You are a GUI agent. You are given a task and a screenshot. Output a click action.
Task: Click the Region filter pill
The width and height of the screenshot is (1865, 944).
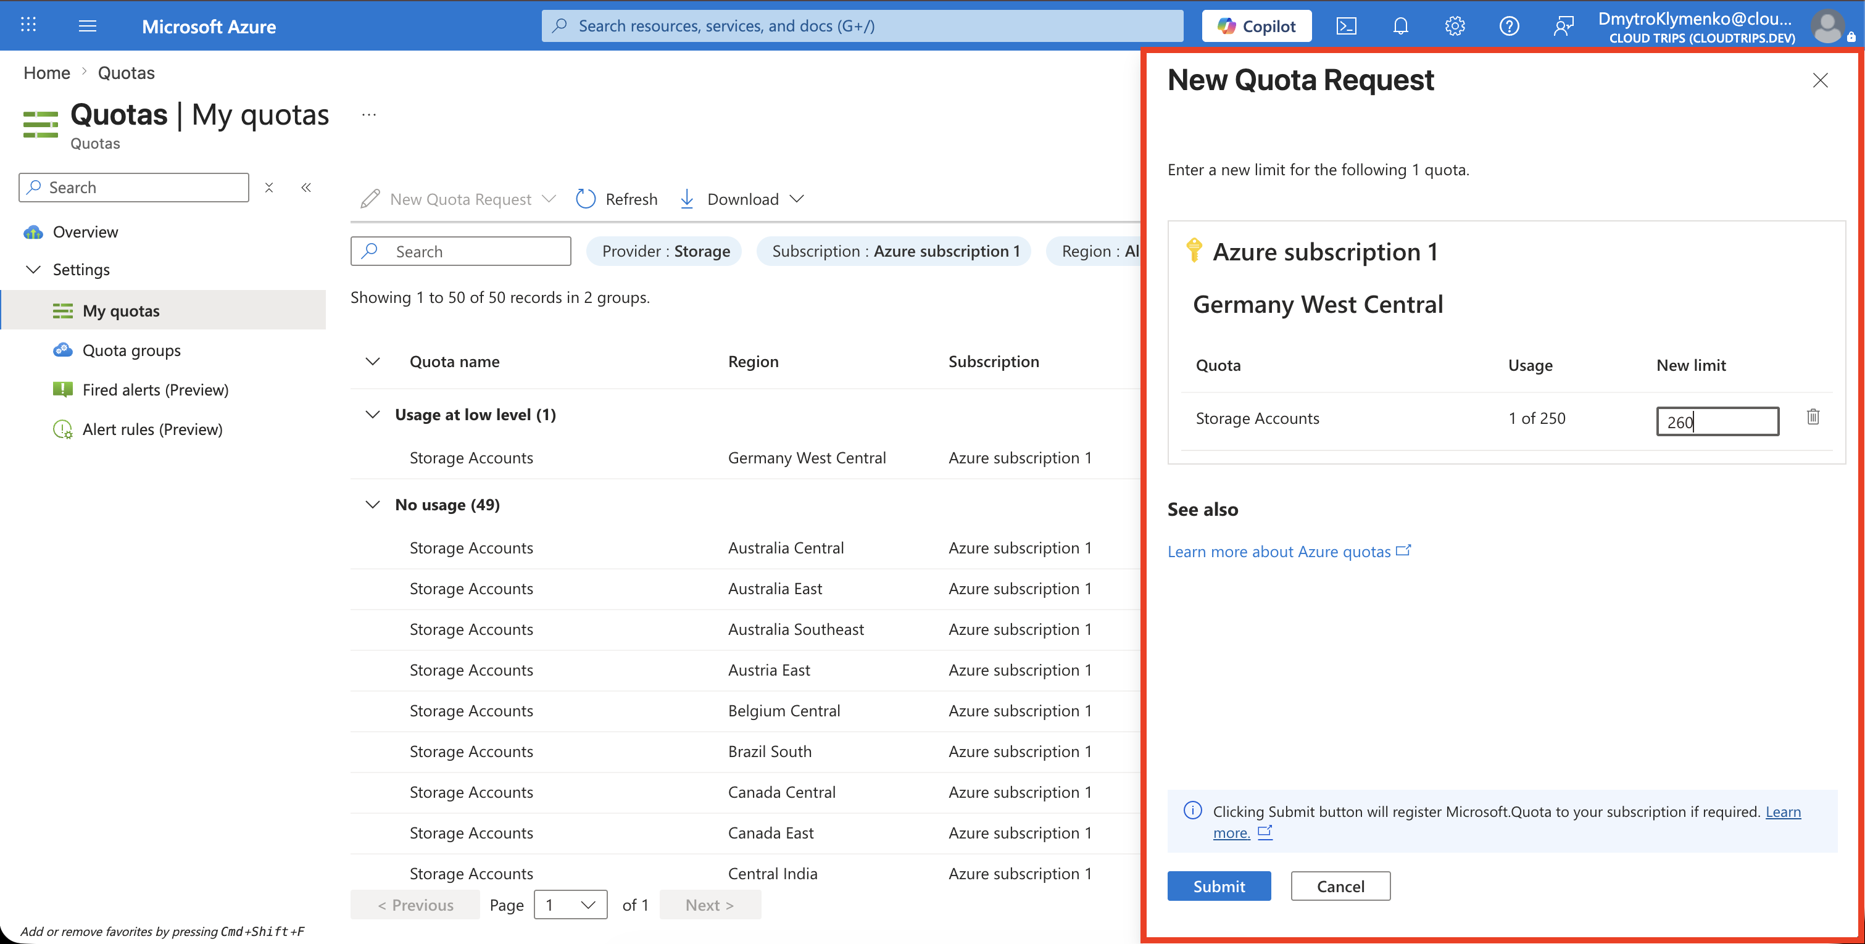(1095, 251)
